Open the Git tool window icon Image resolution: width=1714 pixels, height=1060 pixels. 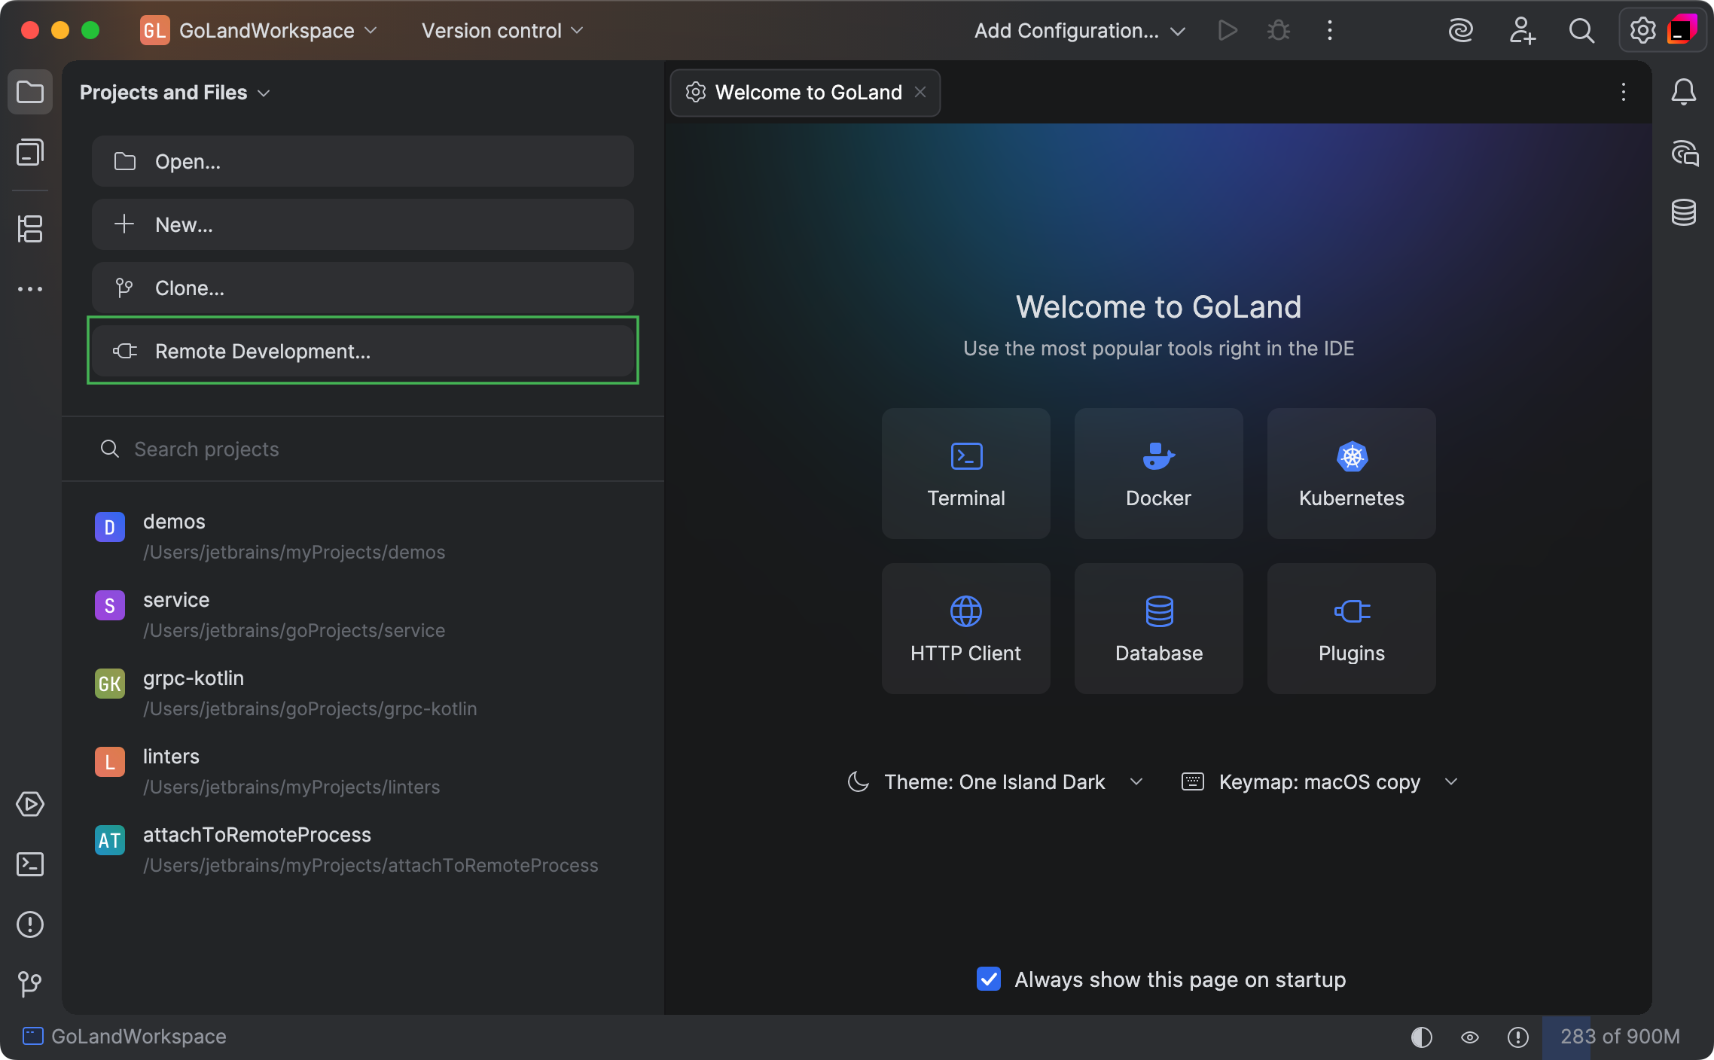(30, 984)
